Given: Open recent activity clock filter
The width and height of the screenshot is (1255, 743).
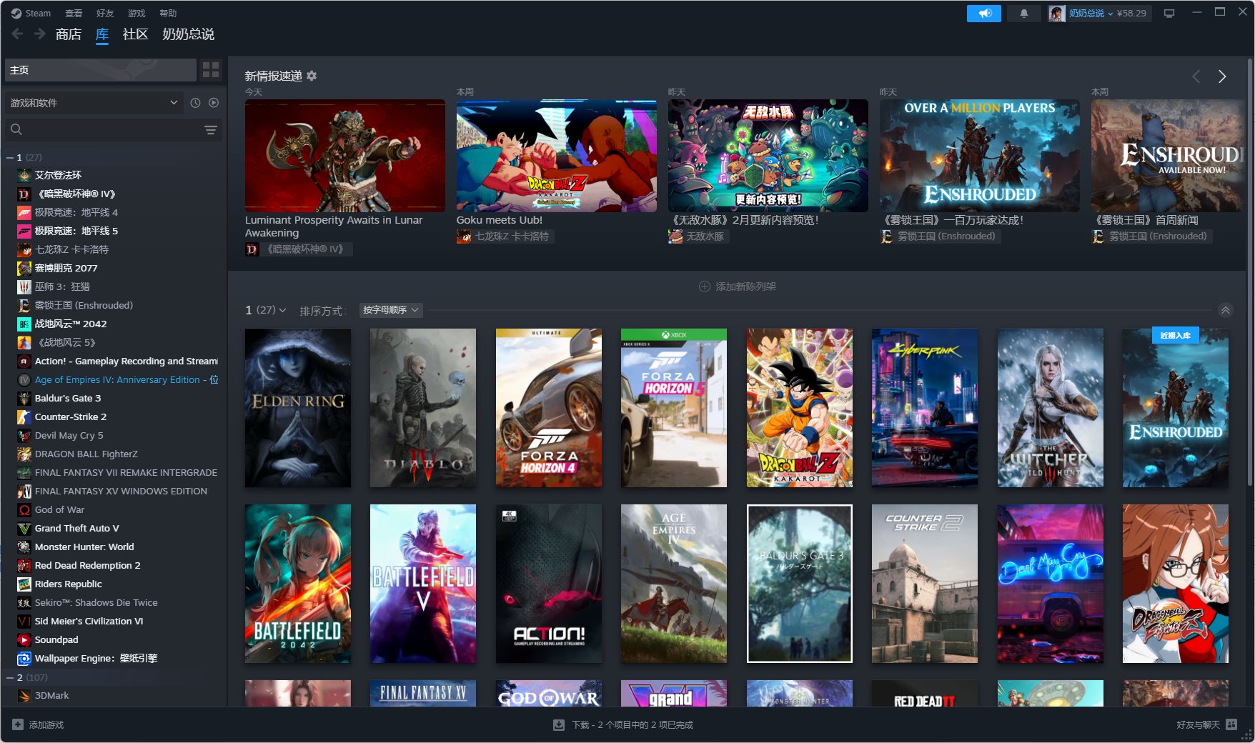Looking at the screenshot, I should (x=195, y=103).
